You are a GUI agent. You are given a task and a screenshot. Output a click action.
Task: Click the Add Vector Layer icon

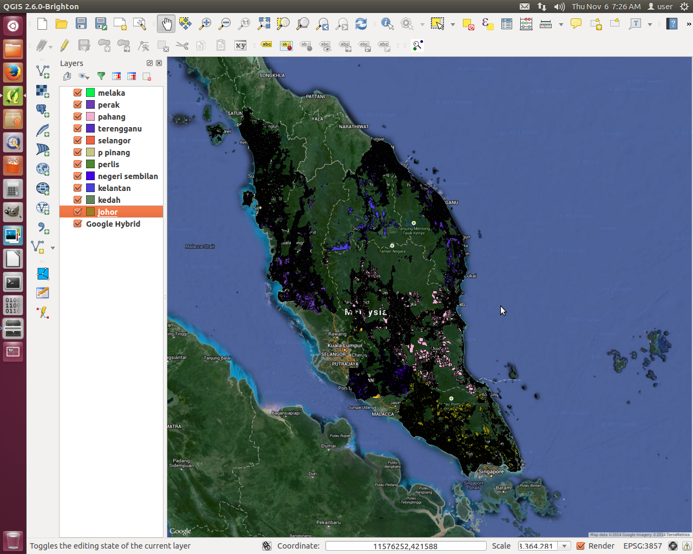point(42,71)
